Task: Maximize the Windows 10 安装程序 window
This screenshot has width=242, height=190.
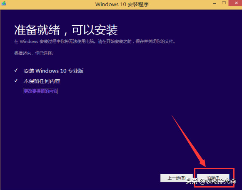Action: click(x=224, y=3)
